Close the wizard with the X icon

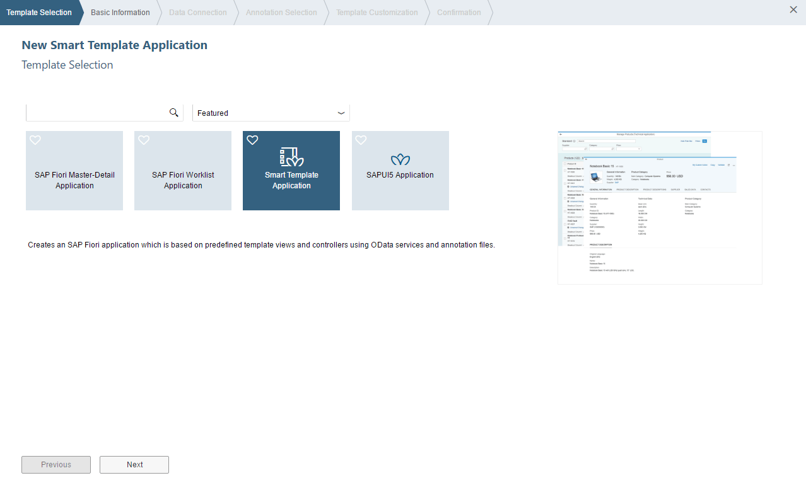[x=793, y=9]
